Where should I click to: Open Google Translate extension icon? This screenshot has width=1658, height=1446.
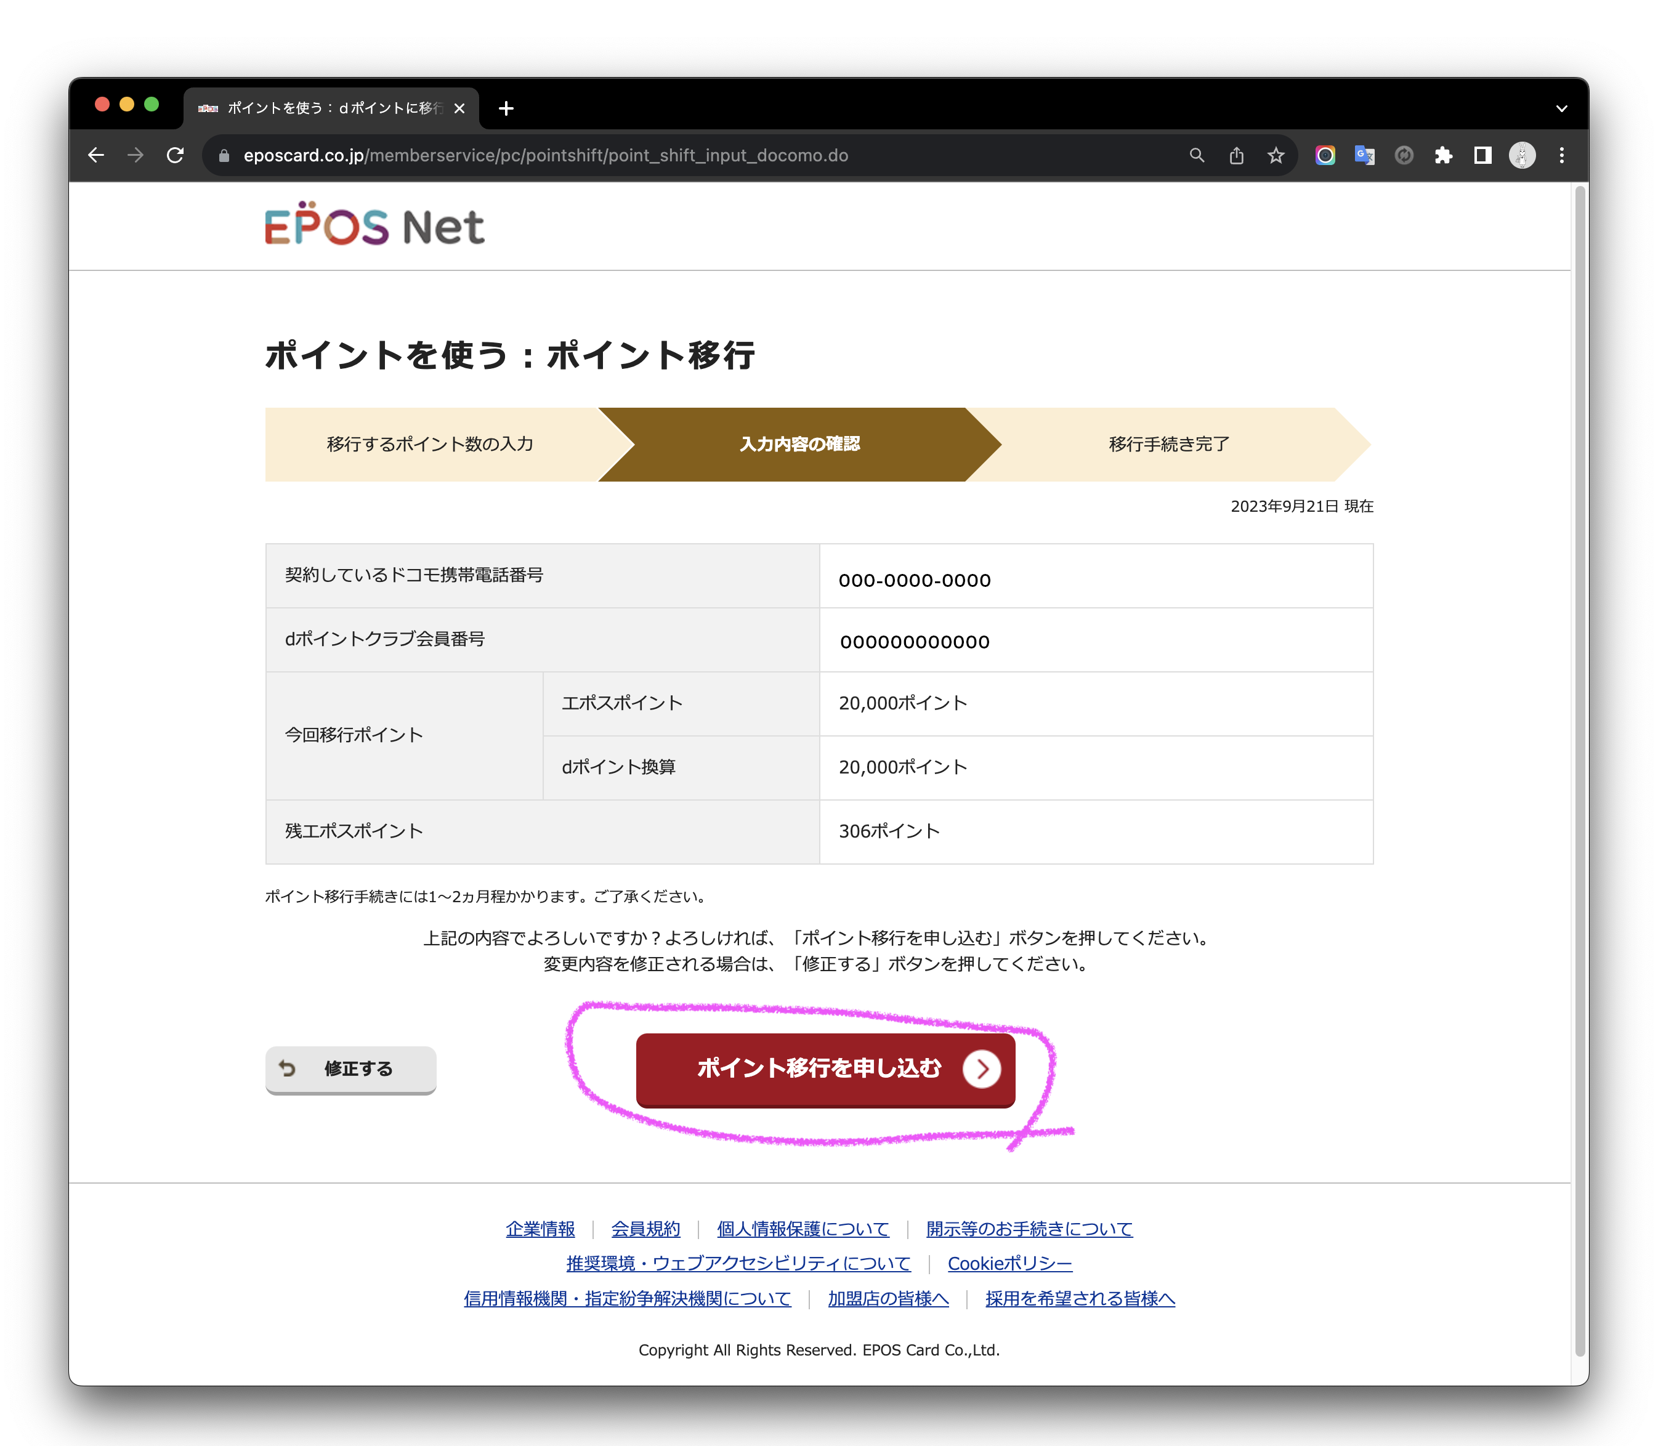click(x=1364, y=155)
